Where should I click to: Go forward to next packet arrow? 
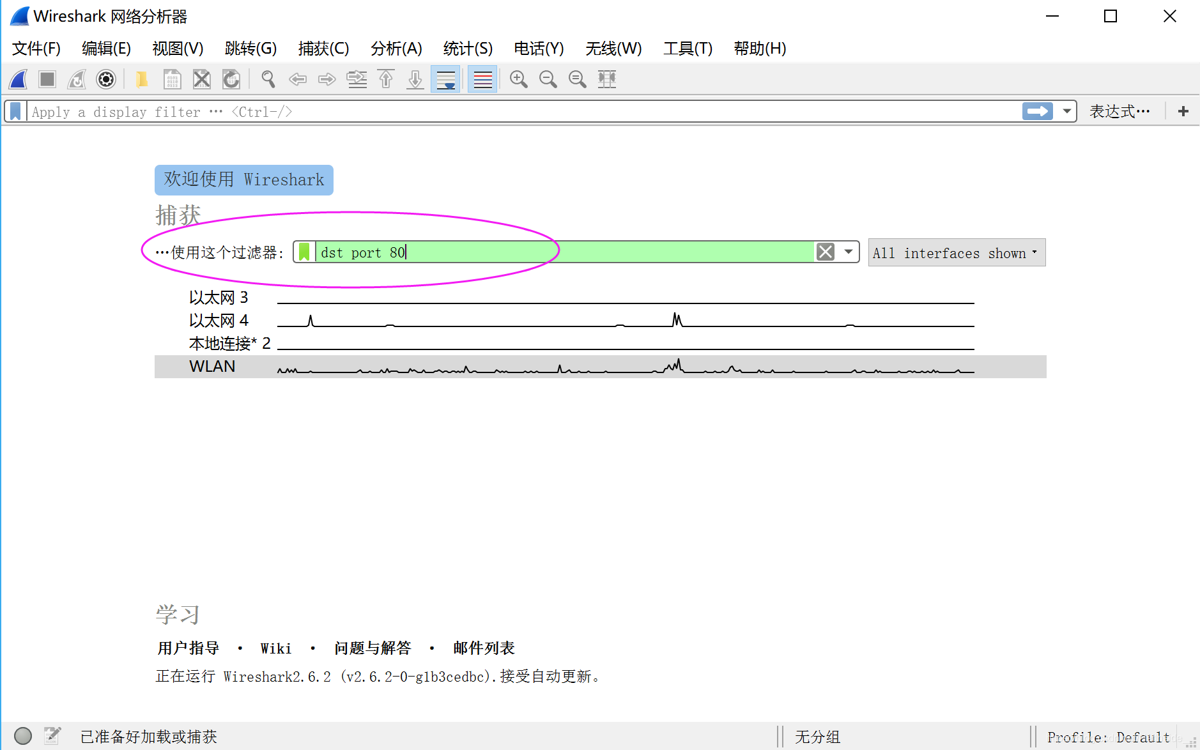[x=327, y=79]
